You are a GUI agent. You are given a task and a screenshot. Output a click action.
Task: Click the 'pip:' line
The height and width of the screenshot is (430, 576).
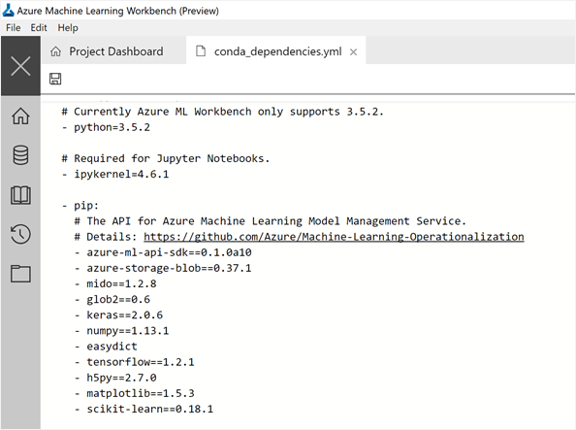[x=80, y=206]
